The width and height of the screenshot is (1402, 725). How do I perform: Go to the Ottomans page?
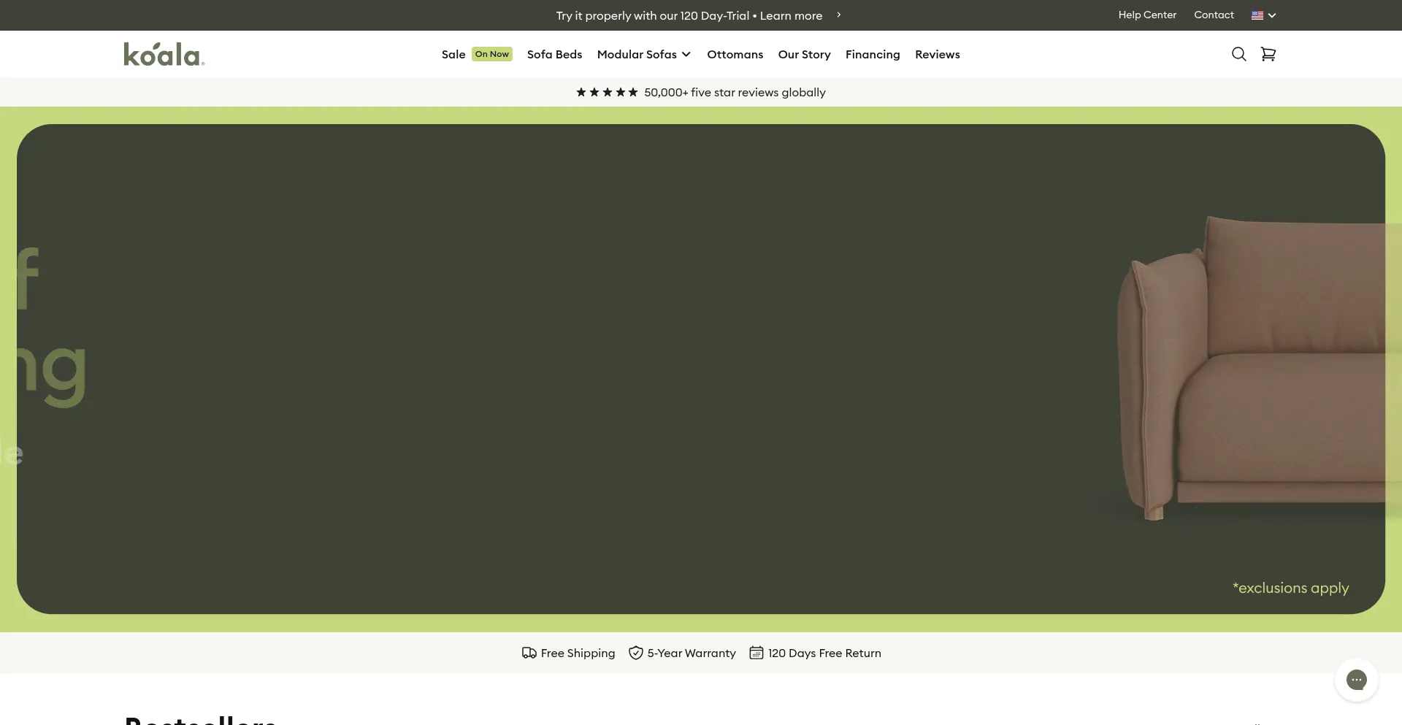735,54
